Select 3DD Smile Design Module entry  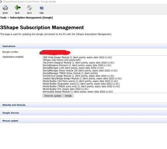pyautogui.click(x=77, y=57)
